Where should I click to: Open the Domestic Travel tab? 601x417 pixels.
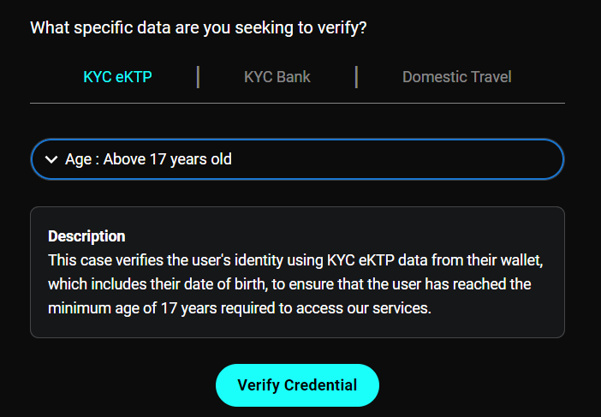pos(456,77)
